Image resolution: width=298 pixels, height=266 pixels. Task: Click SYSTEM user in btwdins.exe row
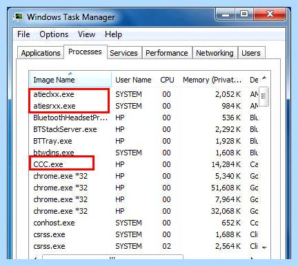(128, 153)
